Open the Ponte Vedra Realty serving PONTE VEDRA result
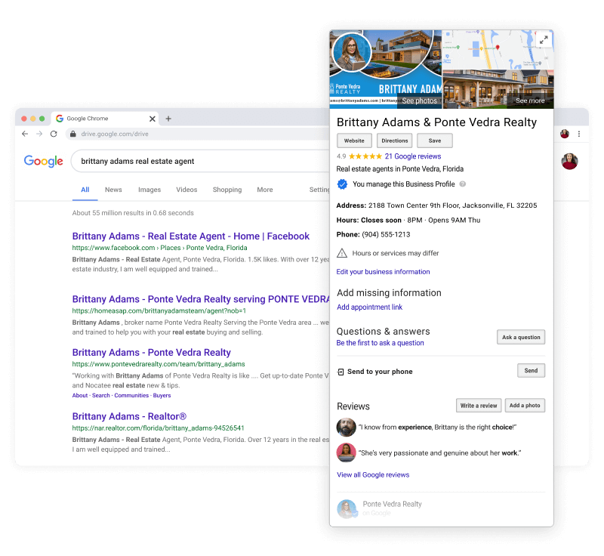Screen dimensions: 604x556 201,299
